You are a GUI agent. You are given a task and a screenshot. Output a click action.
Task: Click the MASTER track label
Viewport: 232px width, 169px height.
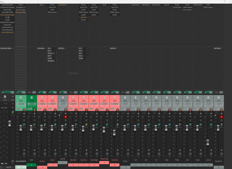tap(9, 167)
